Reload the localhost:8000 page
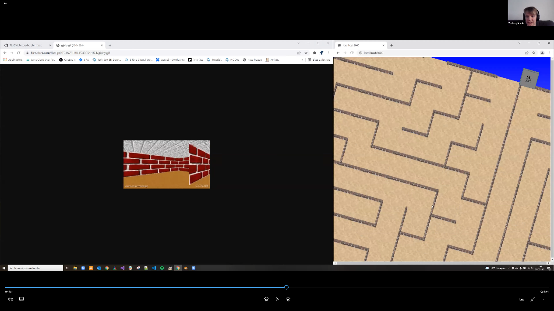 (352, 53)
